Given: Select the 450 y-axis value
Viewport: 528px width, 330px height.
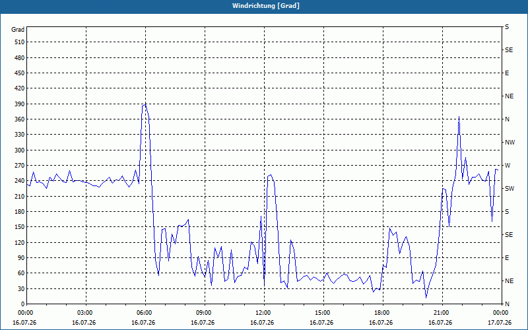Looking at the screenshot, I should pyautogui.click(x=19, y=73).
